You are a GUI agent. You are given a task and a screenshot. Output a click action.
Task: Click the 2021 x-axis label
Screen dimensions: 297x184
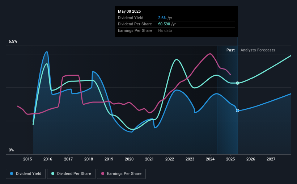[149, 159]
